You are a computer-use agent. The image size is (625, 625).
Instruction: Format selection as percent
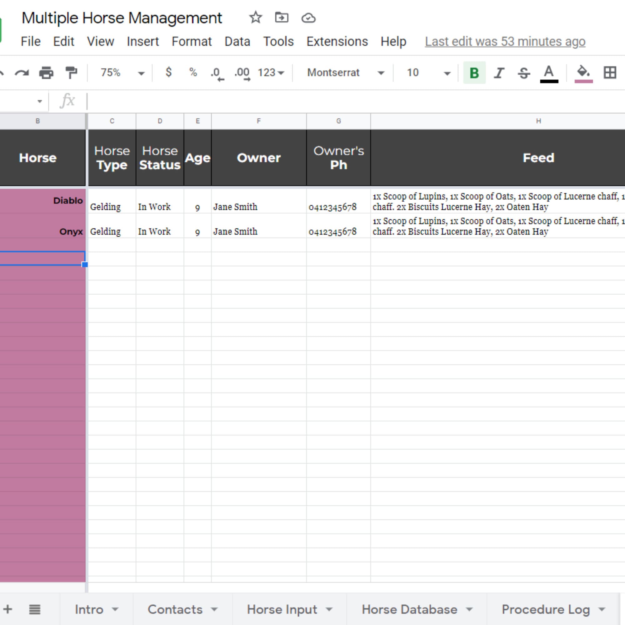point(193,72)
